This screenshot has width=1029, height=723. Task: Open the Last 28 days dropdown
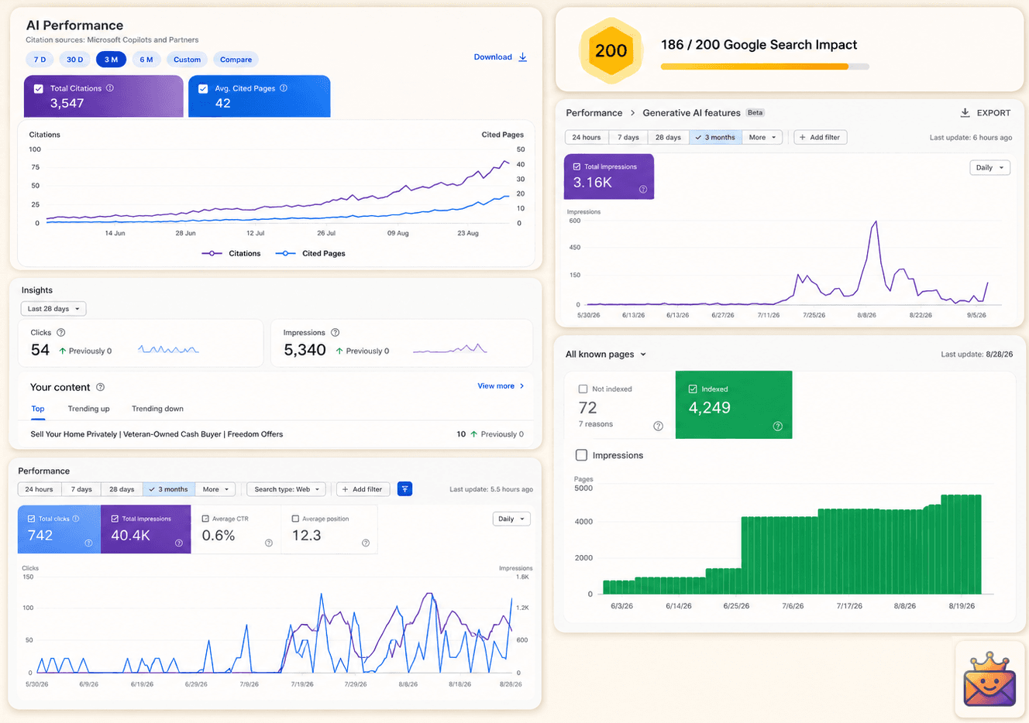[53, 309]
